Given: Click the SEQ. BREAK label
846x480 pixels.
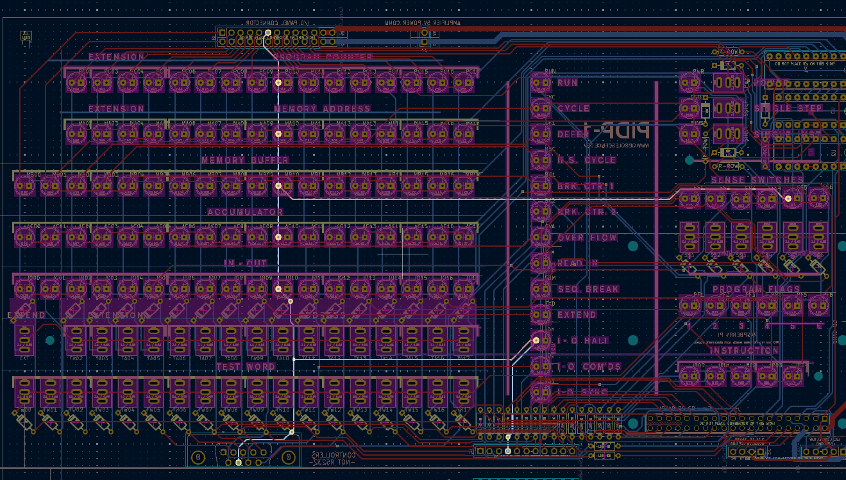Looking at the screenshot, I should point(588,289).
